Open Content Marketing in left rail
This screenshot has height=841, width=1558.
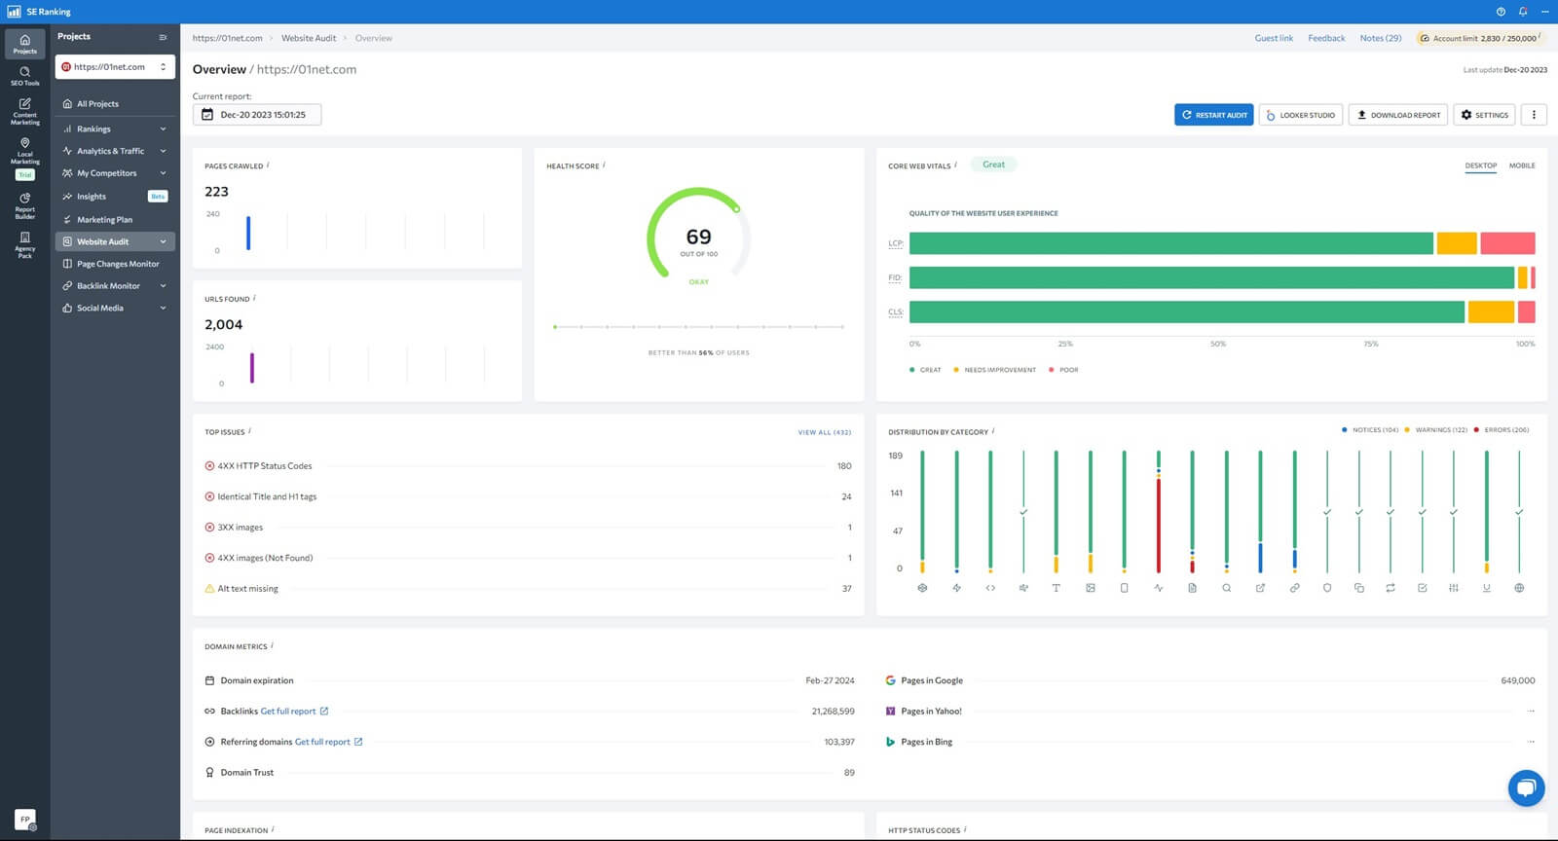[x=24, y=111]
